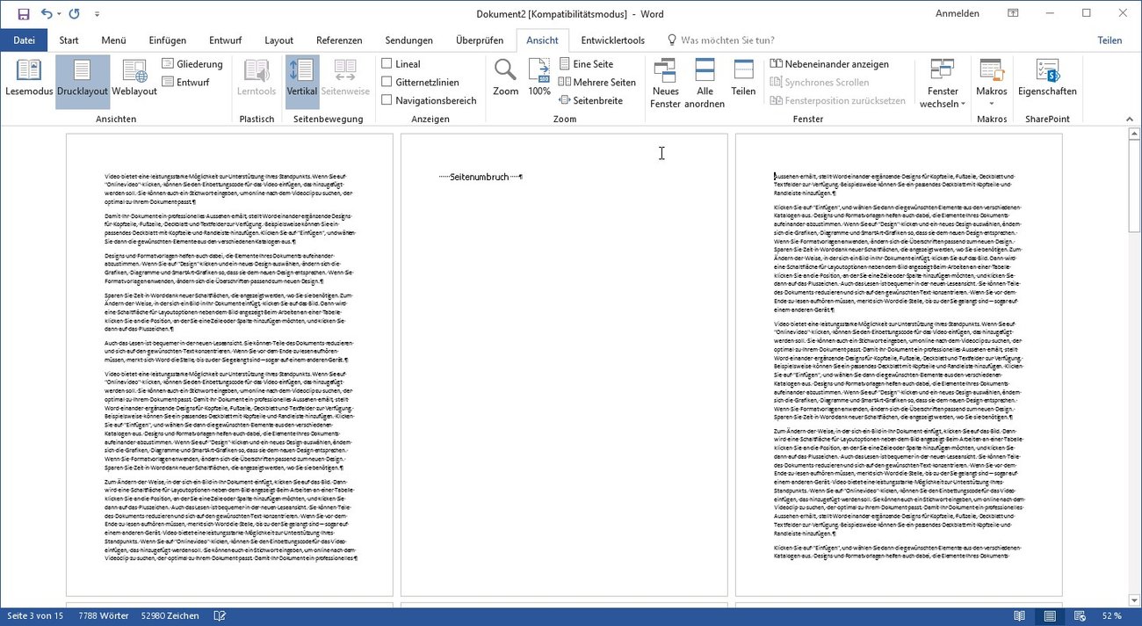Switch to the Einfügen tab
This screenshot has height=626, width=1142.
(167, 40)
